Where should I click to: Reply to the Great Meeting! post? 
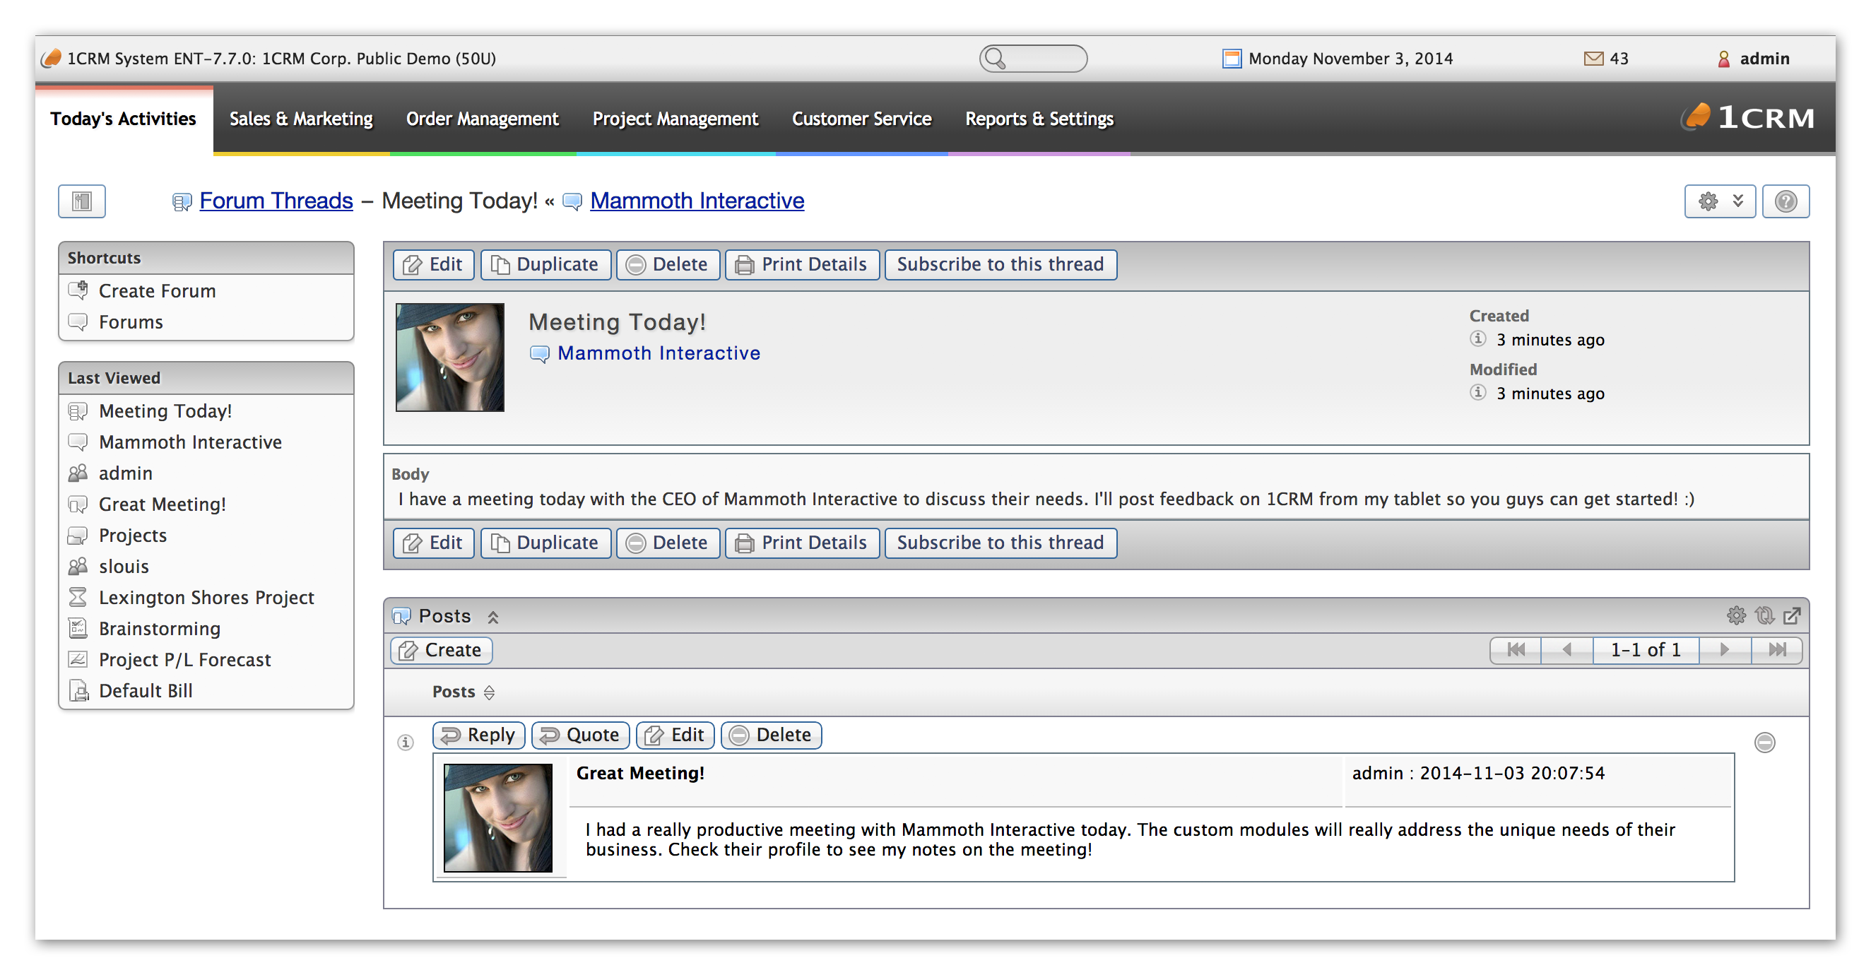click(478, 735)
